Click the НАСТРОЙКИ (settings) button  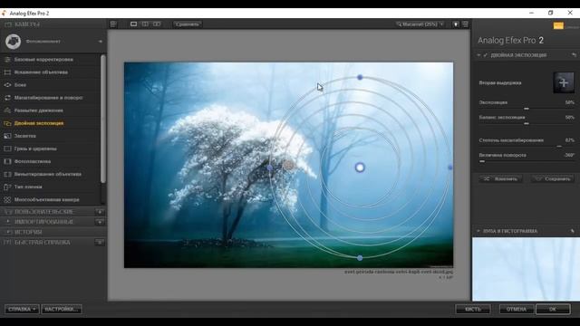pyautogui.click(x=62, y=309)
